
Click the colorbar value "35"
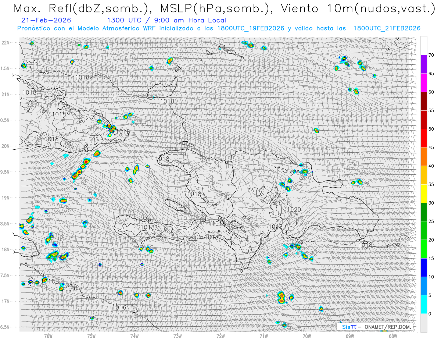click(431, 184)
